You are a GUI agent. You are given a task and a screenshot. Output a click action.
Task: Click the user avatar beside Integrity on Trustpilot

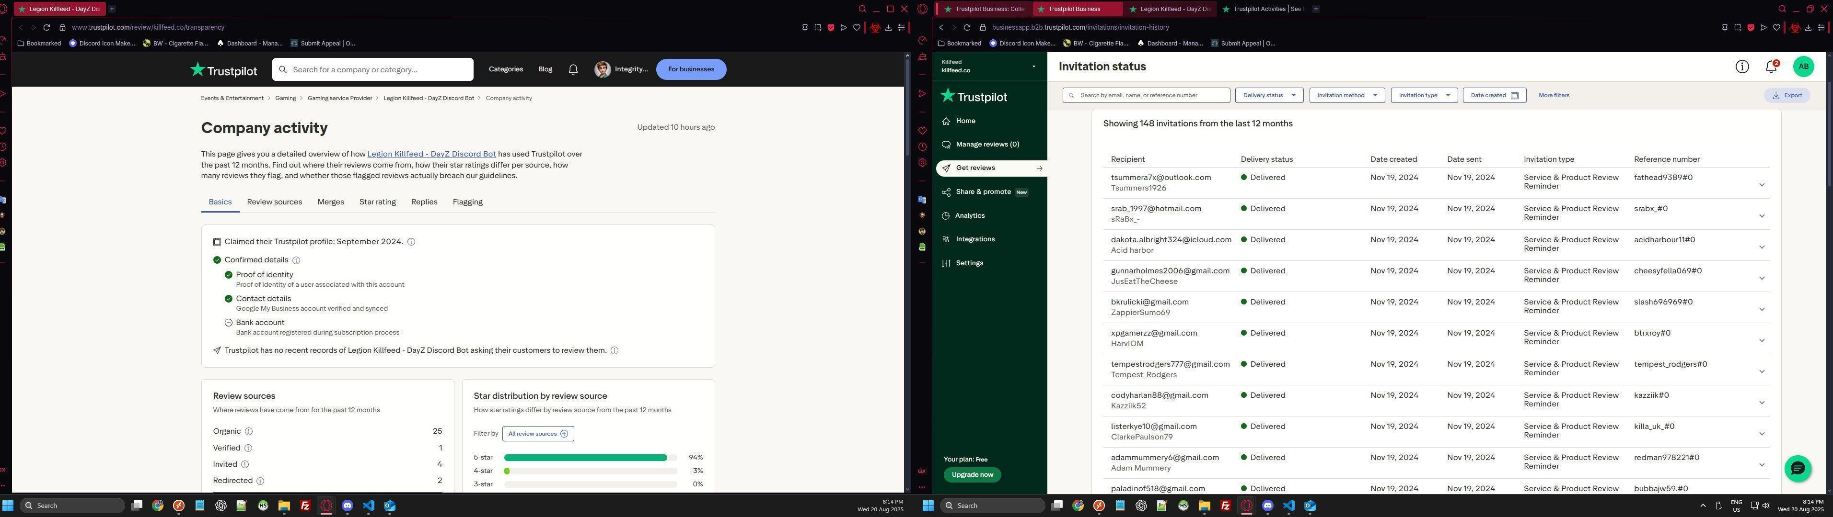(x=603, y=69)
